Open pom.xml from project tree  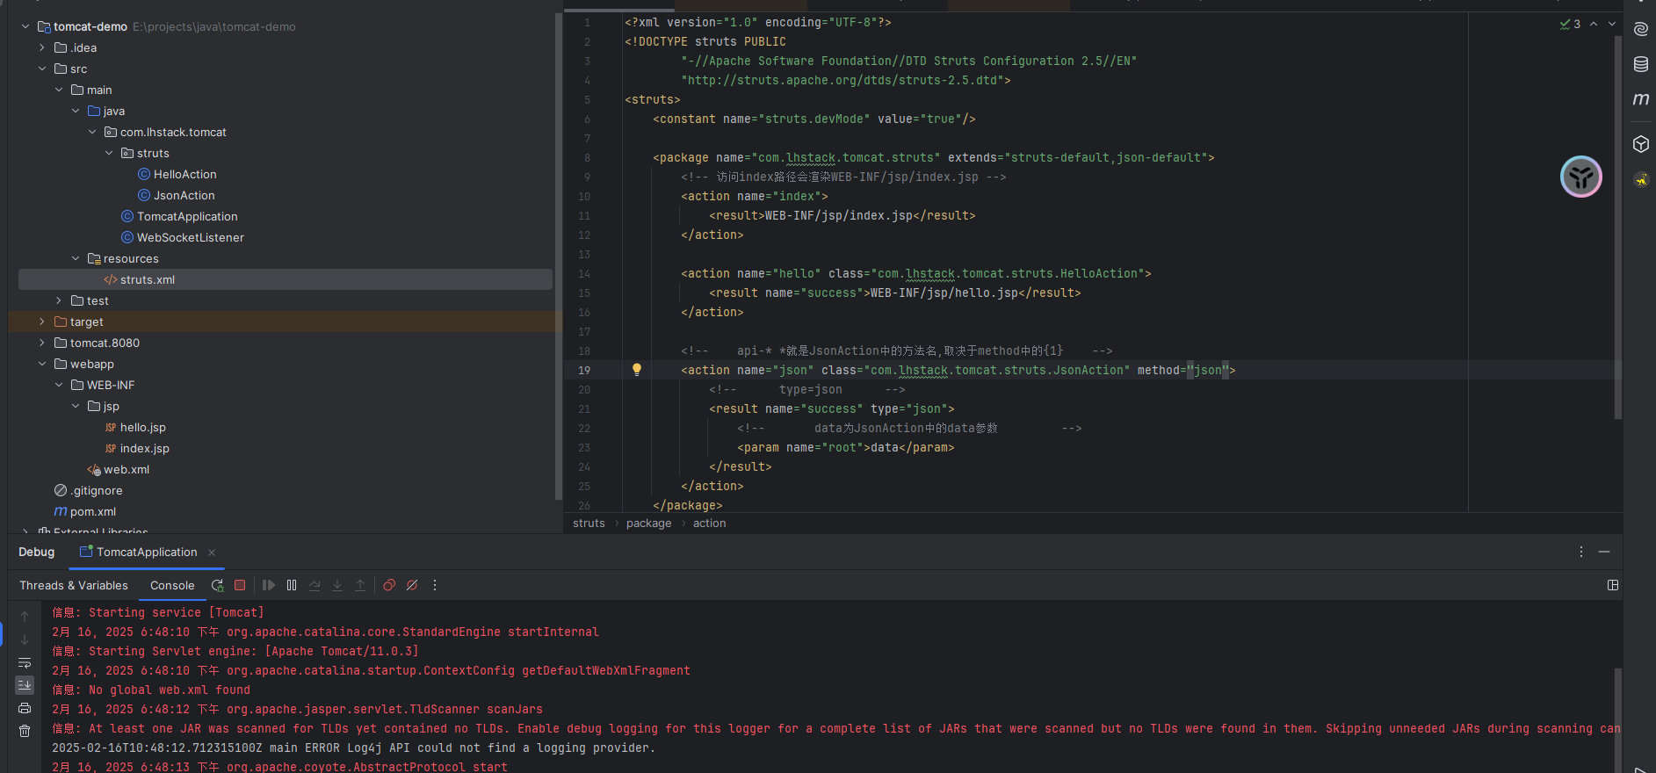[x=92, y=512]
